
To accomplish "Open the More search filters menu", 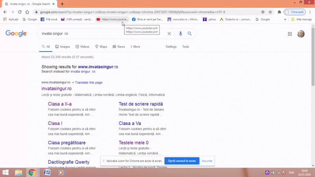I will [135, 47].
